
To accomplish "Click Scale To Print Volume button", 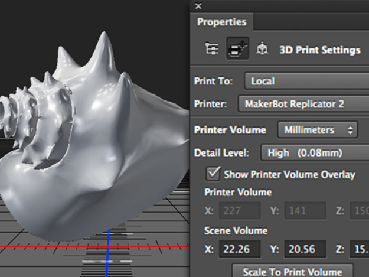I will 293,271.
